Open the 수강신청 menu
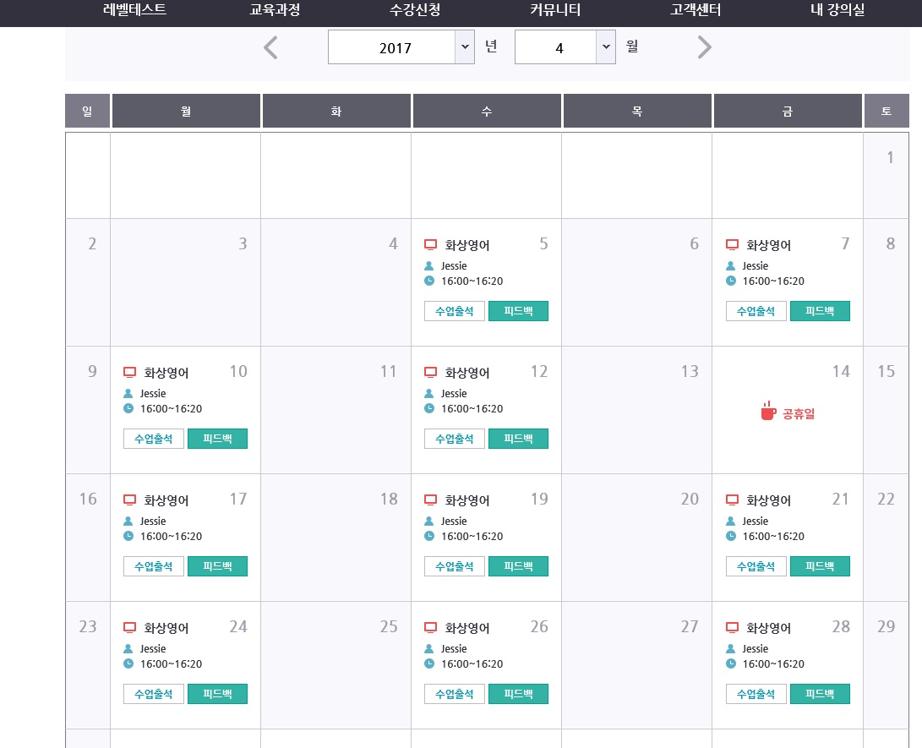The width and height of the screenshot is (922, 748). pyautogui.click(x=415, y=11)
